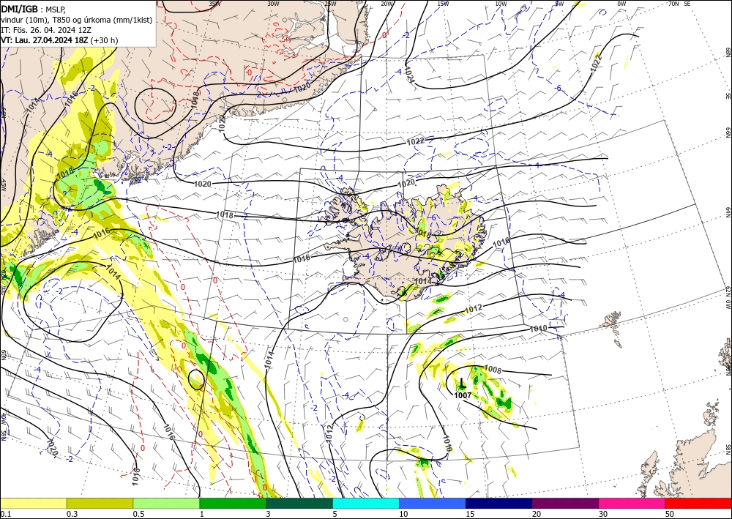Screen dimensions: 732x519
Task: Click the olive 0.3–0.5 mm legend swatch
Action: coord(100,503)
